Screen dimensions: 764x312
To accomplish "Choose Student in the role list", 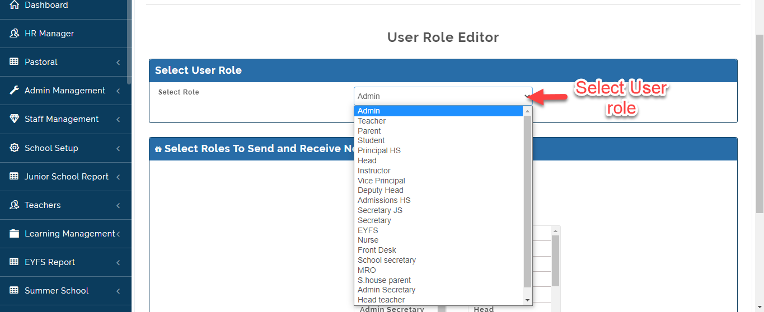I will pos(439,140).
